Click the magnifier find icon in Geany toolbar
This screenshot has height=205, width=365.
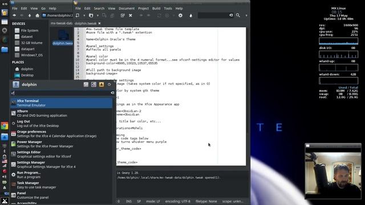tap(238, 15)
